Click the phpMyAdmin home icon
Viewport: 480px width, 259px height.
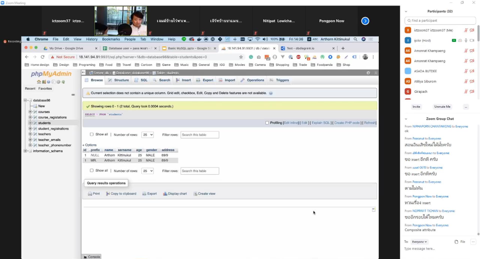[x=38, y=82]
